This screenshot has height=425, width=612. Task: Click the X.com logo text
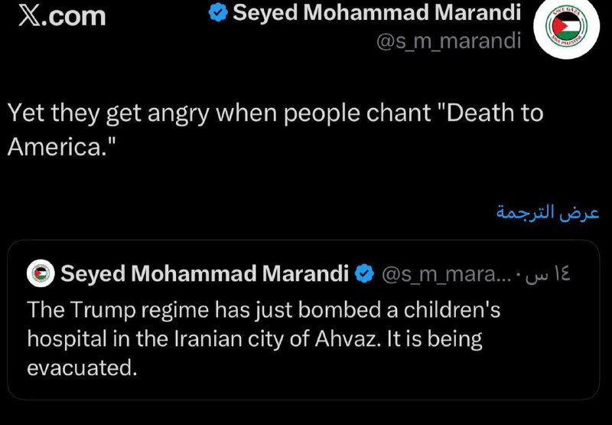click(62, 16)
